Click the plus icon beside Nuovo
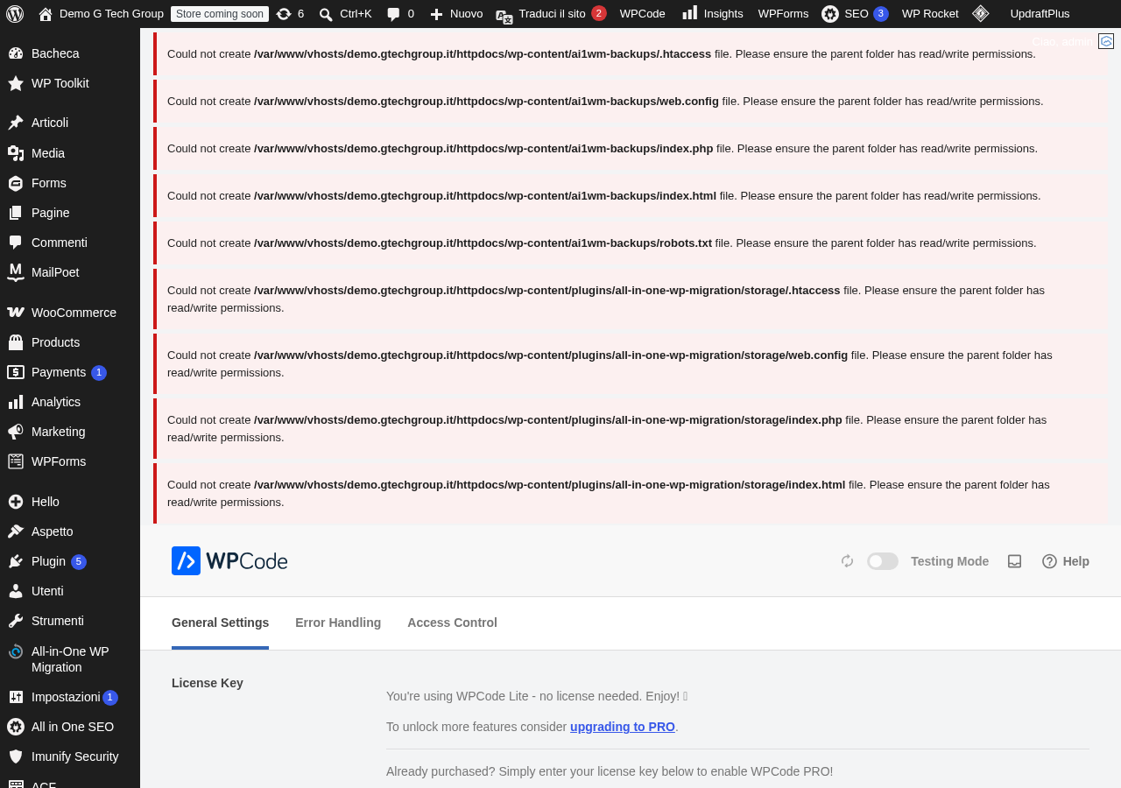This screenshot has width=1121, height=788. point(436,14)
